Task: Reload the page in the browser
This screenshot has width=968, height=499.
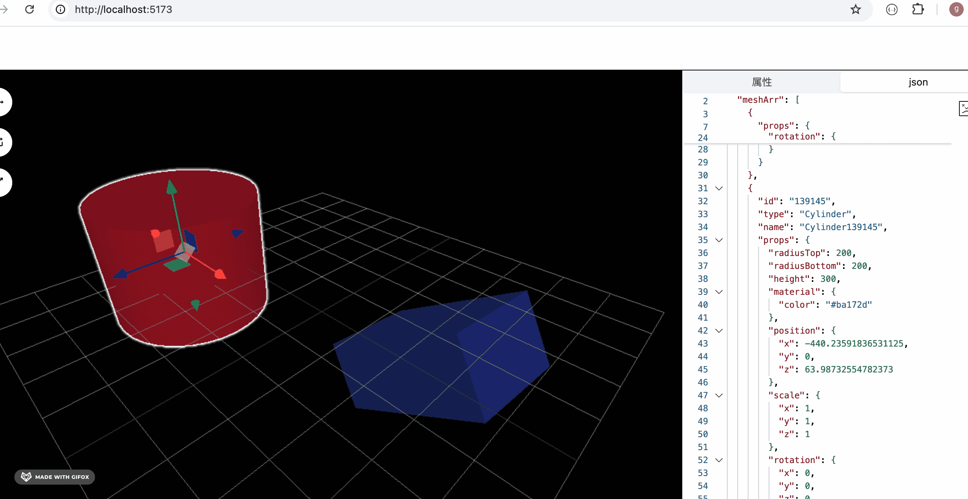Action: coord(30,9)
